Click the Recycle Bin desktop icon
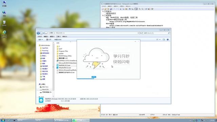Viewport: 217px width, 122px height. coord(4,23)
